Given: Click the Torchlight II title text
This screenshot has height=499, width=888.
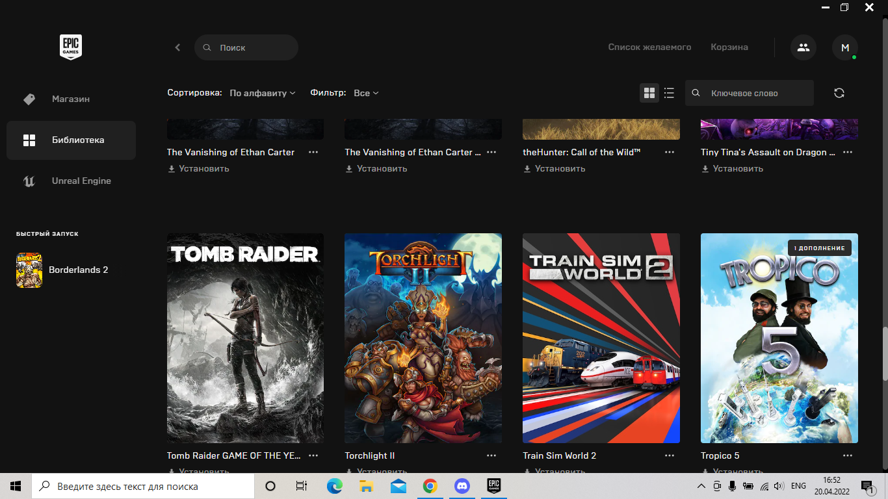Looking at the screenshot, I should click(x=370, y=455).
